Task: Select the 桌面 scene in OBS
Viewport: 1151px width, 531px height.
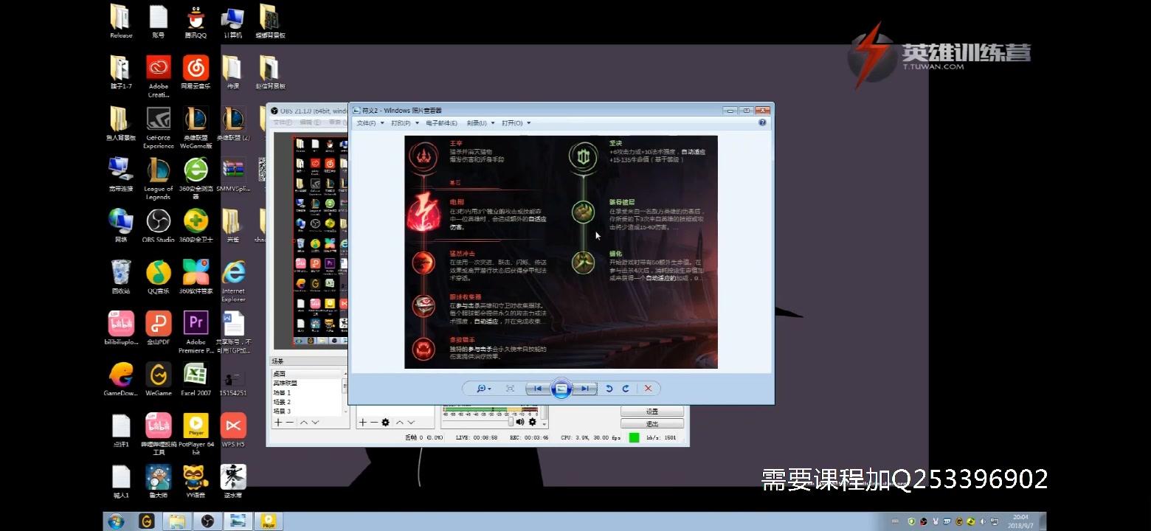Action: point(306,374)
